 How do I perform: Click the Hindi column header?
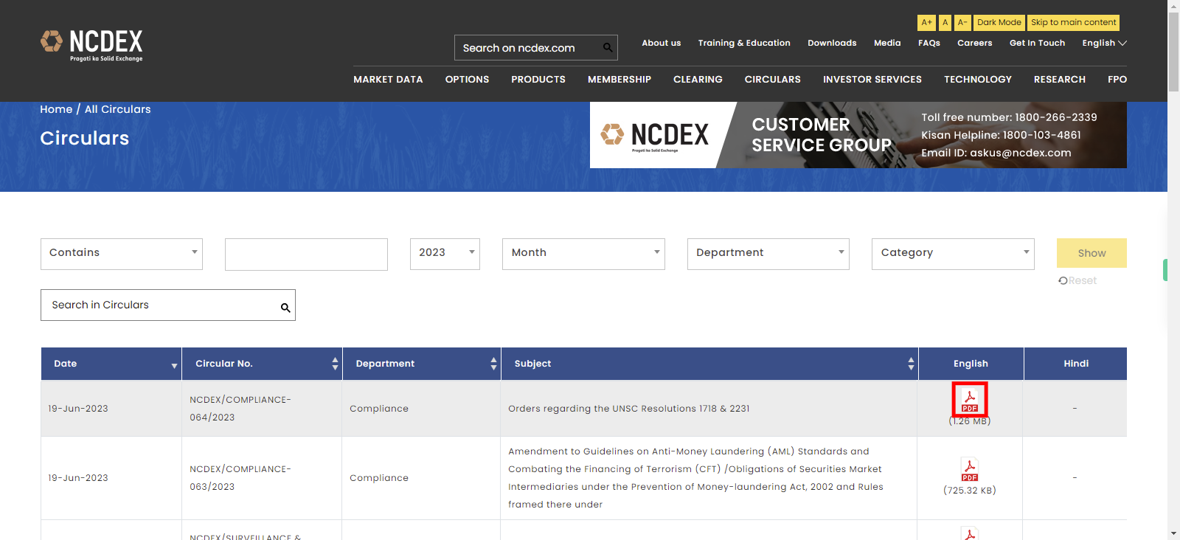[1076, 364]
